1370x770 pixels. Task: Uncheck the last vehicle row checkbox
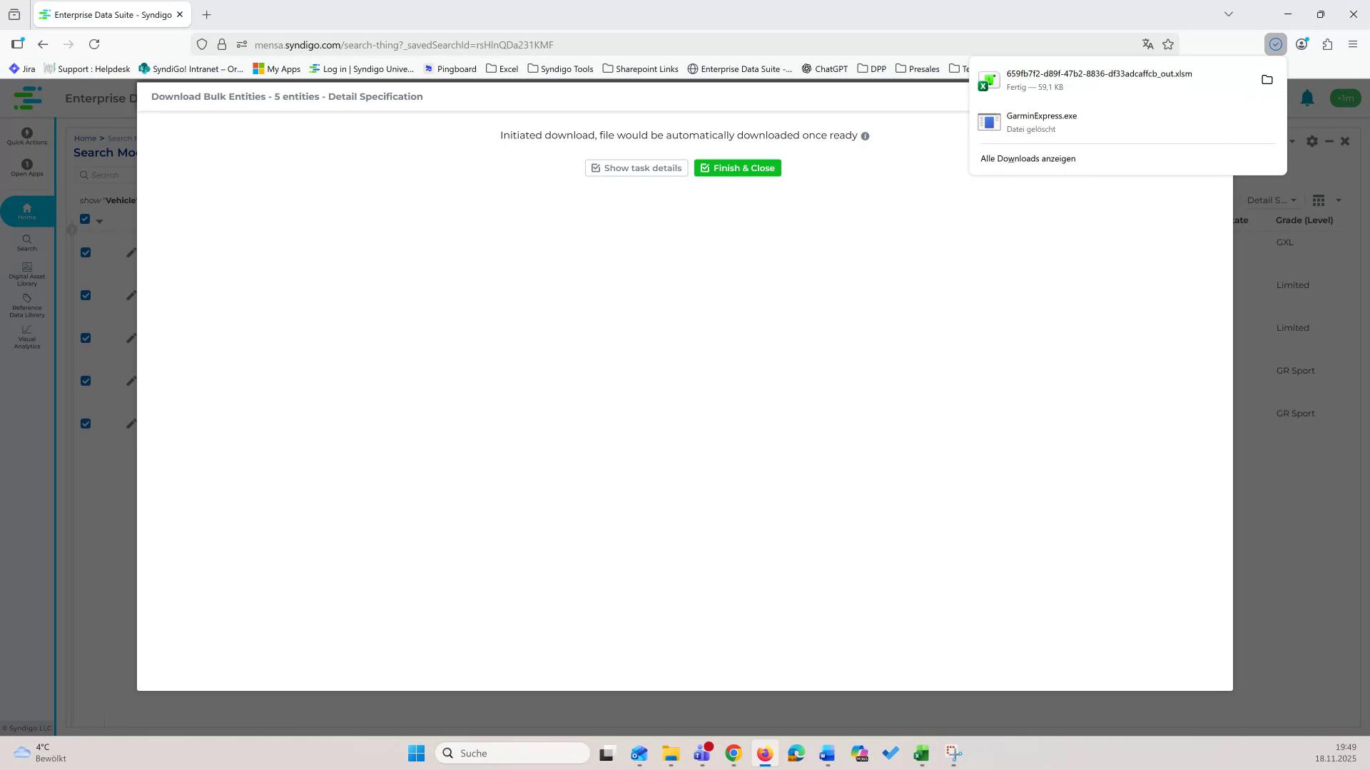[x=86, y=423]
